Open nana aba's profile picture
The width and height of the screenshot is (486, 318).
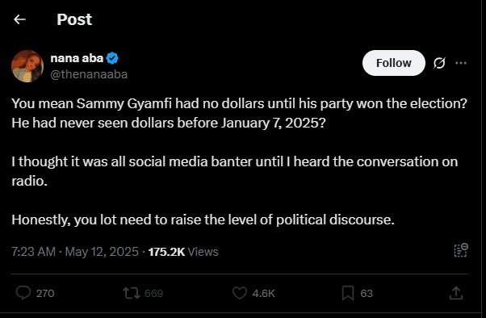[x=27, y=66]
